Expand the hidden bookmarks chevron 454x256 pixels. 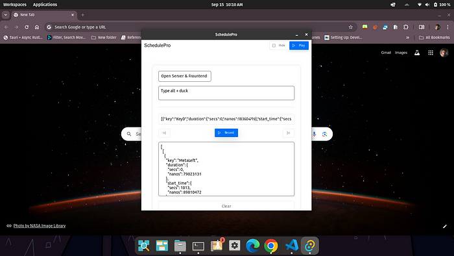408,38
